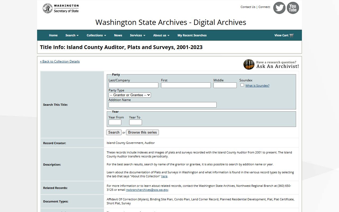Follow Back to Collection Details link

[x=60, y=61]
